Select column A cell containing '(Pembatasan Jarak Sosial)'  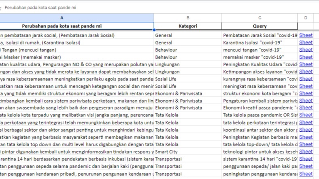tap(77, 35)
